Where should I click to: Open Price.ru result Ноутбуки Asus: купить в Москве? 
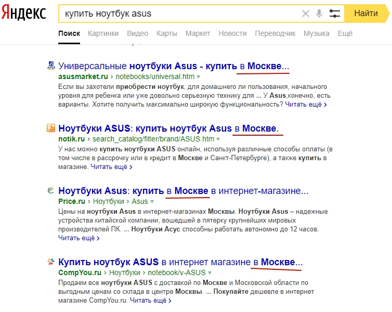pos(183,191)
